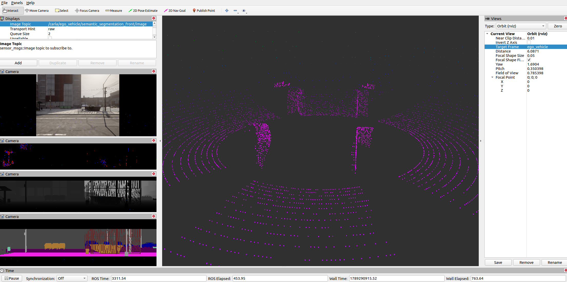Select the Interact tool
This screenshot has height=282, width=567.
coord(11,11)
